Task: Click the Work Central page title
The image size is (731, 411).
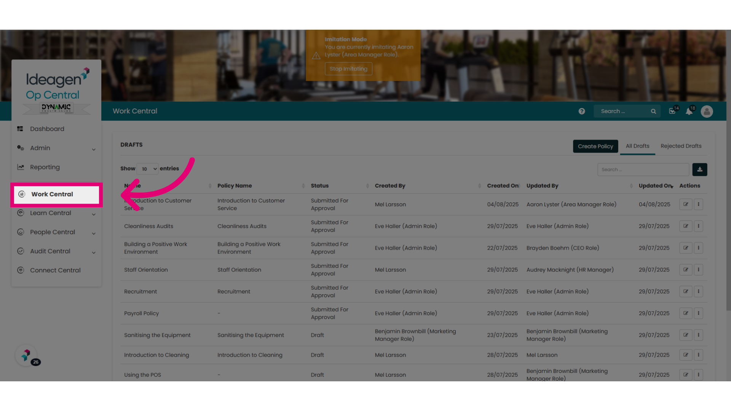Action: pyautogui.click(x=135, y=111)
